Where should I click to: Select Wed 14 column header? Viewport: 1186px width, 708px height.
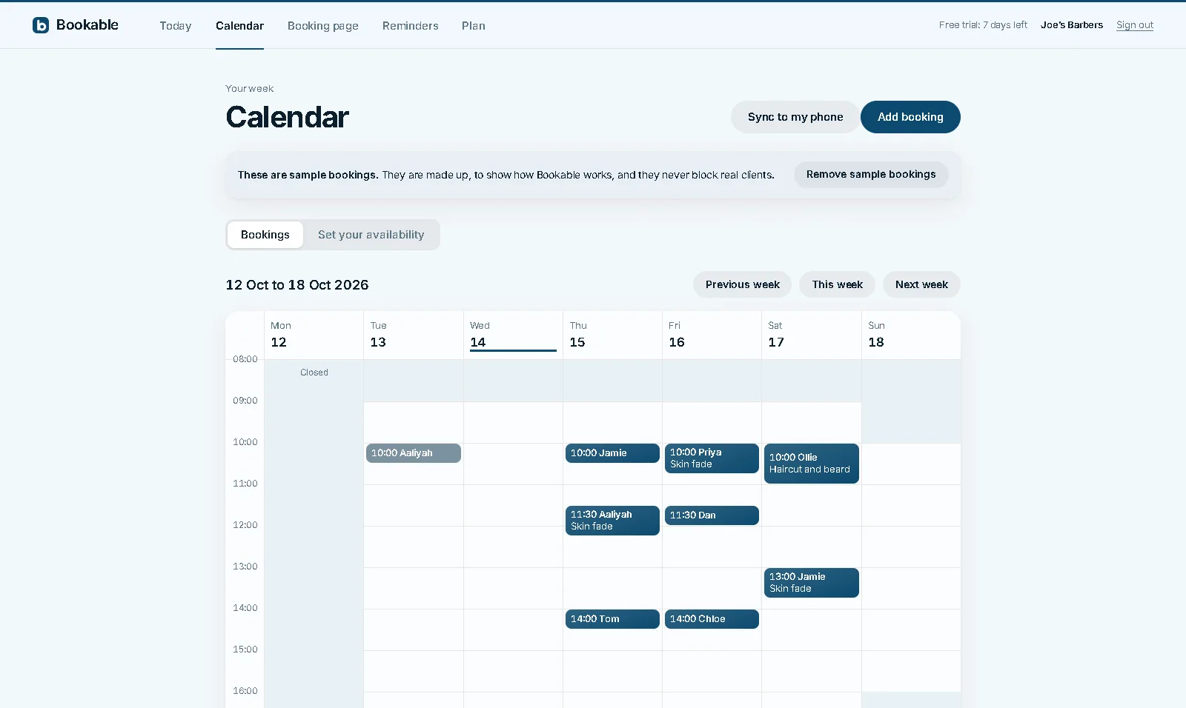click(x=513, y=335)
